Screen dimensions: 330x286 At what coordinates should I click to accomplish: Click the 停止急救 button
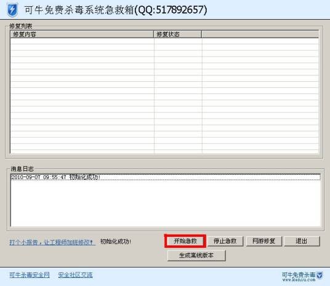tap(225, 241)
